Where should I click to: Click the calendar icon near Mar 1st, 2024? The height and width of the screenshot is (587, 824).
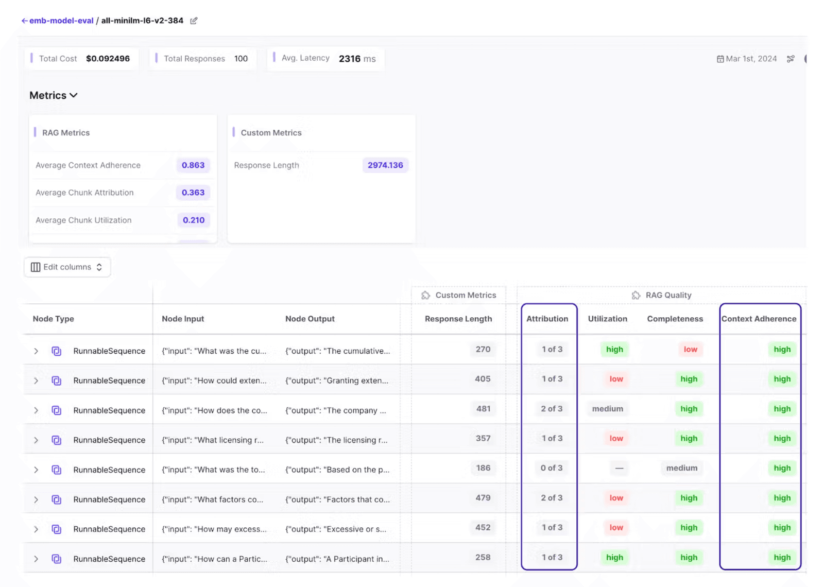[720, 59]
